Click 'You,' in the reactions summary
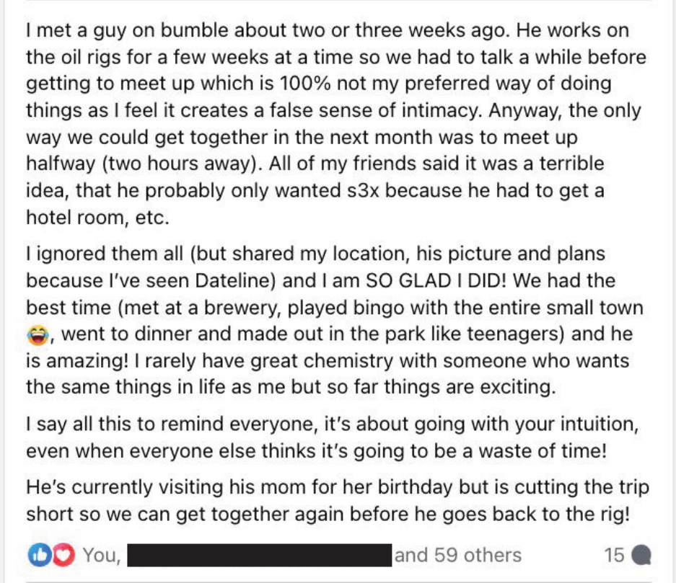676x583 pixels. tap(102, 555)
